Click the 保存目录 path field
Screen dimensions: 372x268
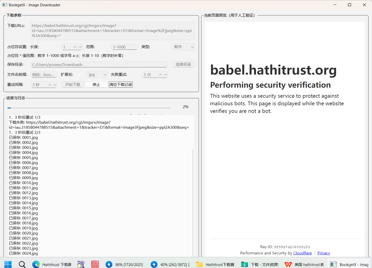pyautogui.click(x=99, y=64)
